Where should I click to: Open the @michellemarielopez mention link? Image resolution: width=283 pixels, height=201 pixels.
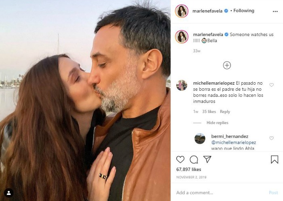(234, 142)
